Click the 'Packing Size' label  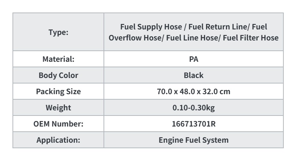[x=59, y=91]
